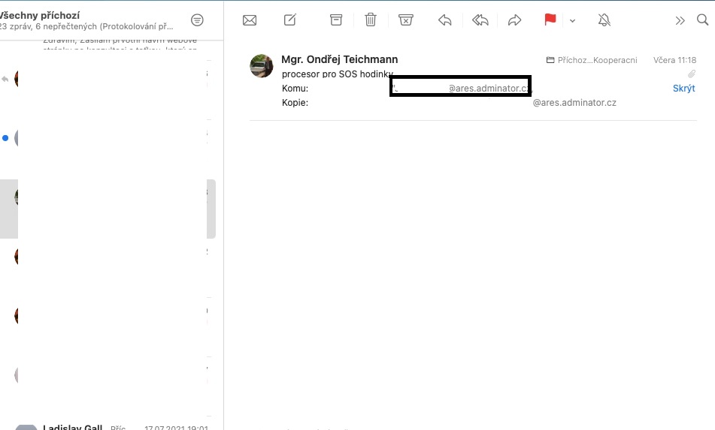Mute the conversation with bell icon

[x=604, y=20]
